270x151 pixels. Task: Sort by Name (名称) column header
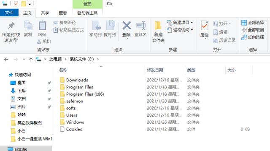coord(63,70)
